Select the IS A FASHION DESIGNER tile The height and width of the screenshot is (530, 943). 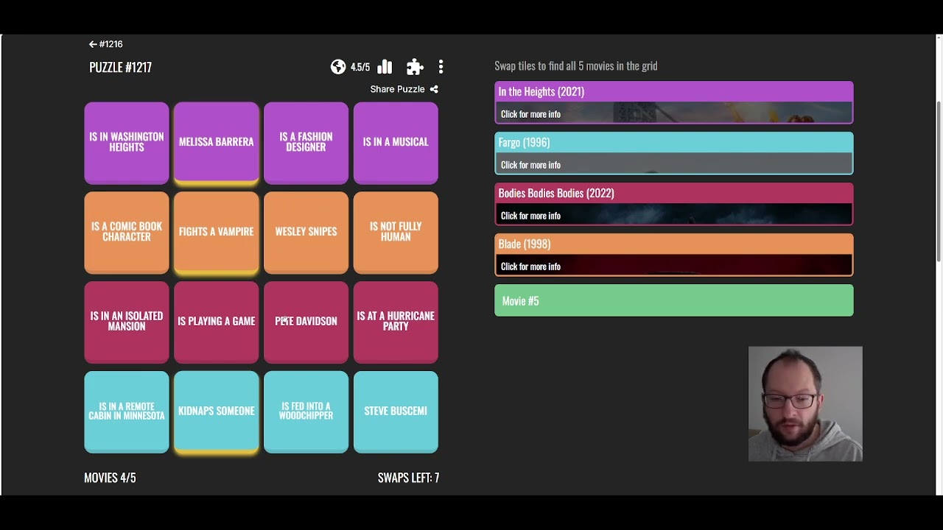click(x=306, y=143)
